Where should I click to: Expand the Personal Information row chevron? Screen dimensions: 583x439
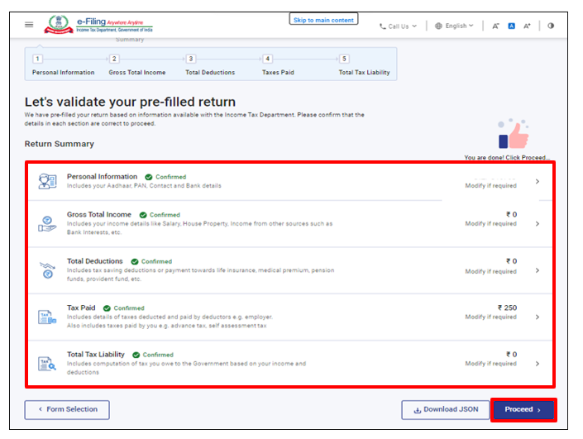tap(538, 182)
